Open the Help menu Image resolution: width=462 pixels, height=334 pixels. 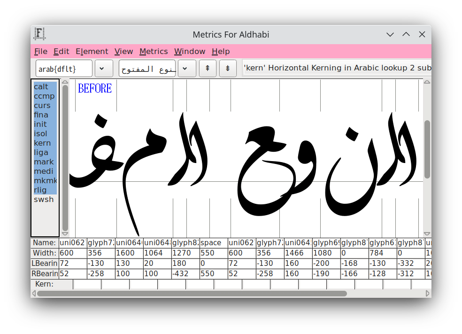coord(221,51)
